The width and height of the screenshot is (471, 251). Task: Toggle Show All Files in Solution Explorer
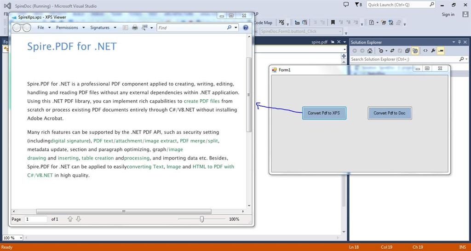point(415,51)
